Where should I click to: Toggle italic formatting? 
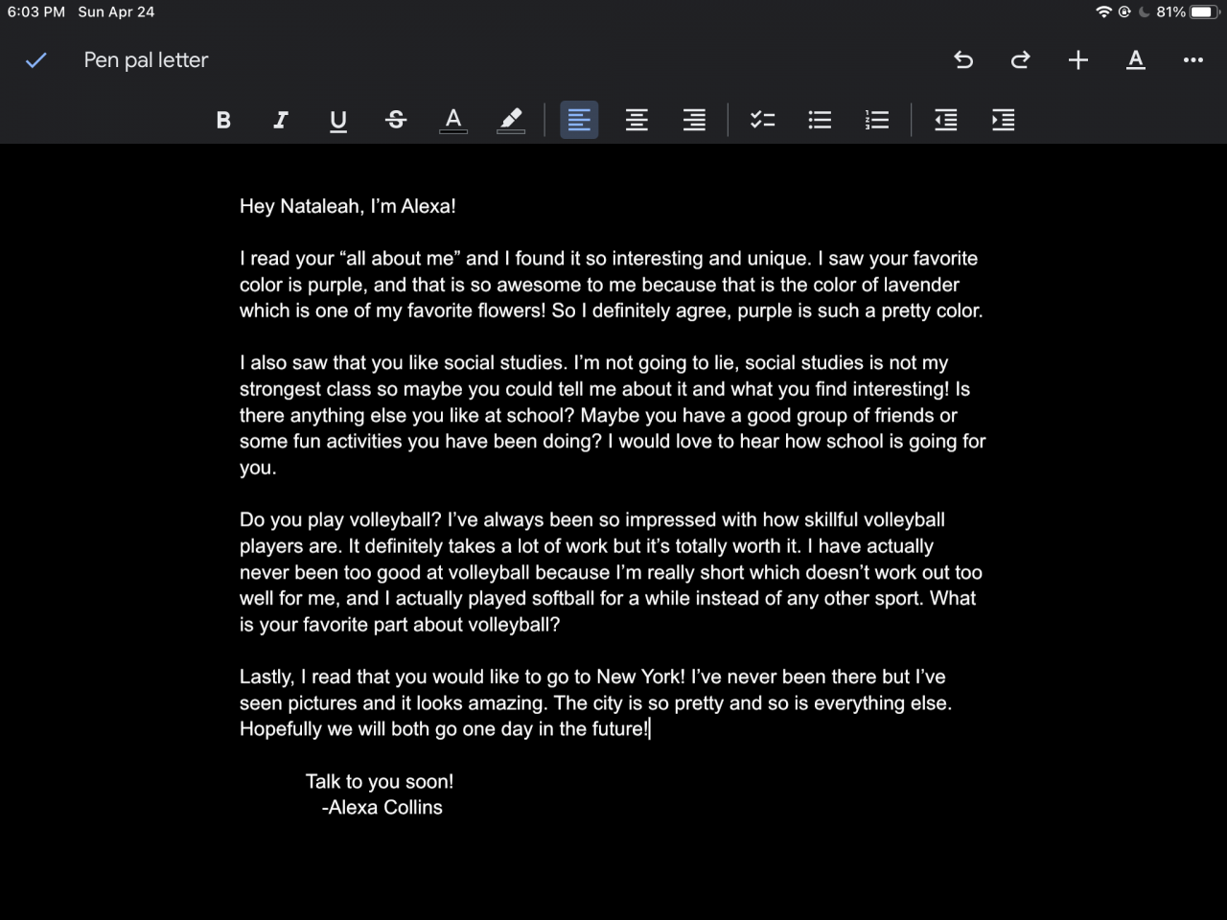pyautogui.click(x=281, y=120)
